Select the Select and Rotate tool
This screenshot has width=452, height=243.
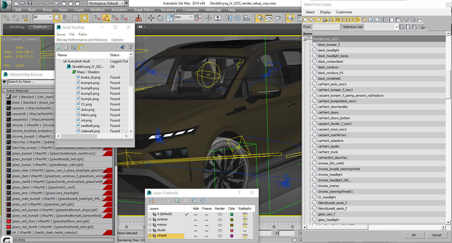160,18
